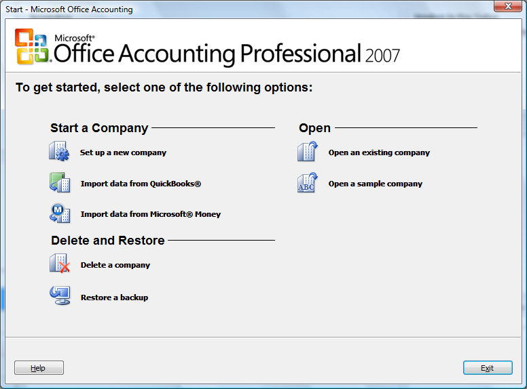The width and height of the screenshot is (527, 389).
Task: Choose 'Import data from QuickBooks®' text link
Action: 141,184
